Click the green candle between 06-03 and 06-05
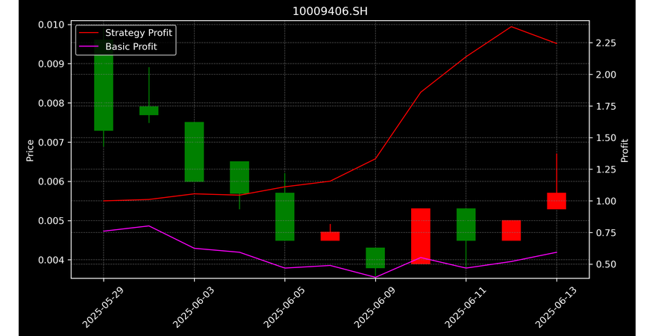Screen dimensions: 655x336 click(x=239, y=177)
